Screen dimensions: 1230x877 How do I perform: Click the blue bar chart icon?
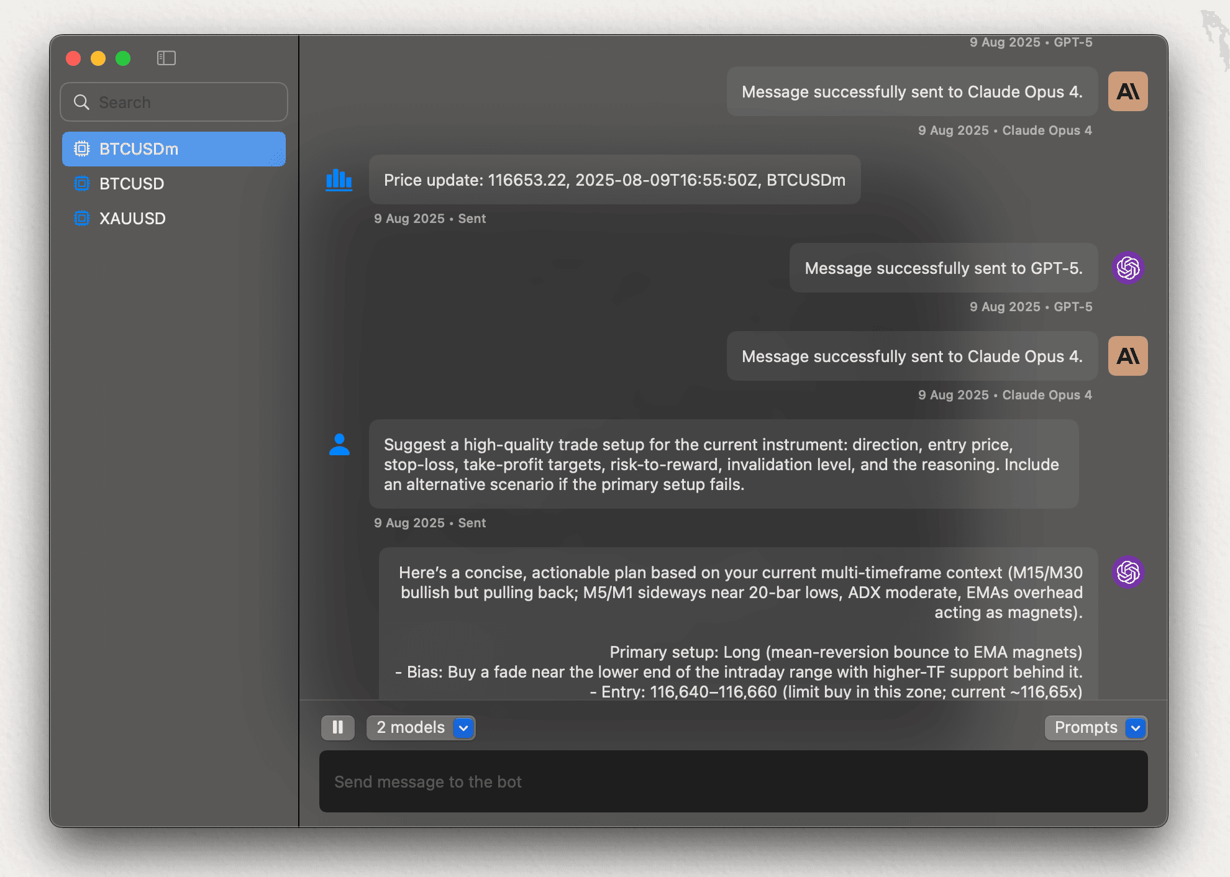click(x=339, y=180)
